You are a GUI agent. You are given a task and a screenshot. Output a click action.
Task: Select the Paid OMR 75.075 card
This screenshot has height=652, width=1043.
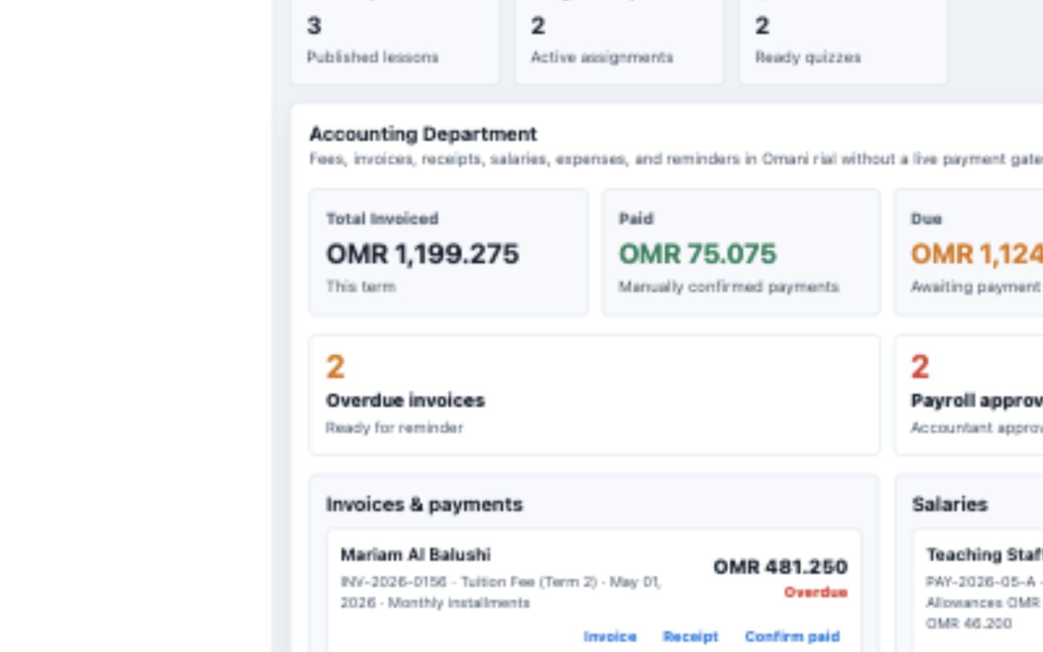pos(741,252)
